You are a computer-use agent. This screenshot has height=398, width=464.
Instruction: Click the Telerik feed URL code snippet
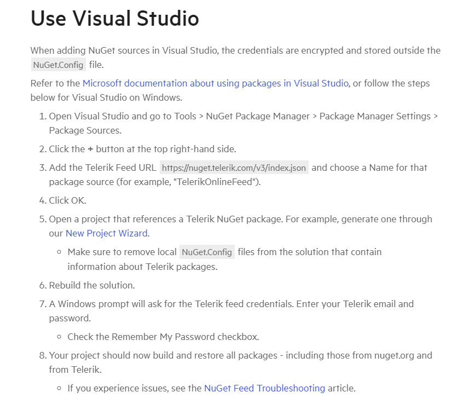click(x=234, y=168)
